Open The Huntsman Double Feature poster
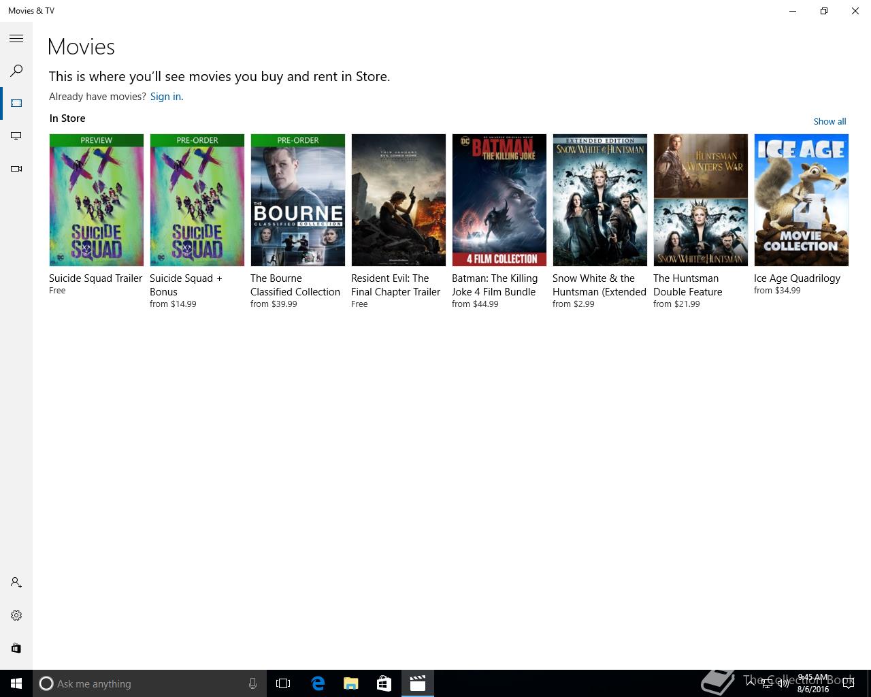871x697 pixels. (701, 200)
